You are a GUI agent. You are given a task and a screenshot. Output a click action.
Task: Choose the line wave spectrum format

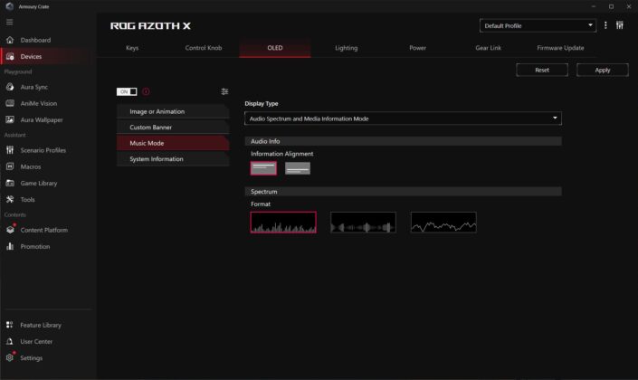tap(443, 223)
